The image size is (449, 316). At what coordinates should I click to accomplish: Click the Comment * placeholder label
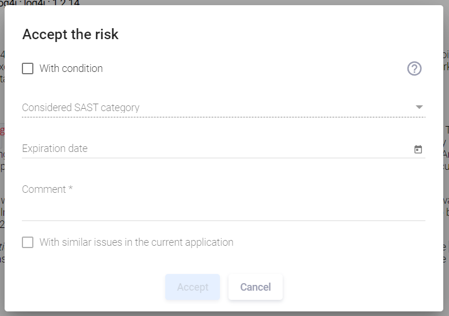coord(47,189)
